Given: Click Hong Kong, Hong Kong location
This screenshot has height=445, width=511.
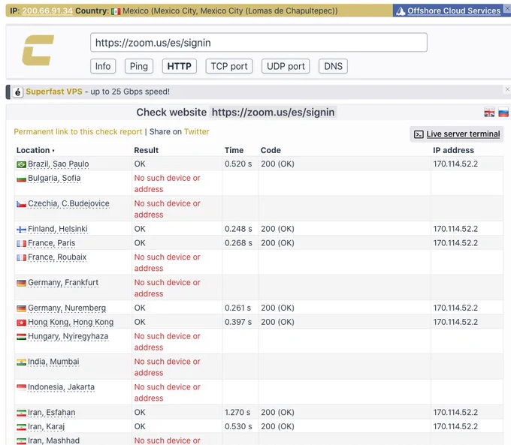Looking at the screenshot, I should click(71, 322).
